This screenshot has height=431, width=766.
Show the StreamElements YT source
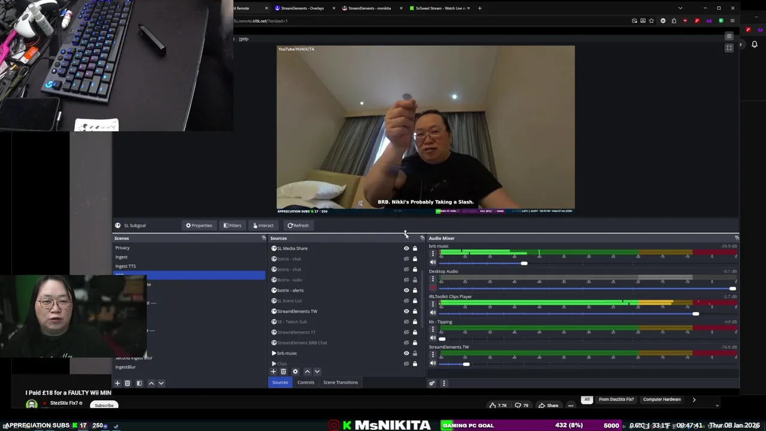(x=406, y=332)
